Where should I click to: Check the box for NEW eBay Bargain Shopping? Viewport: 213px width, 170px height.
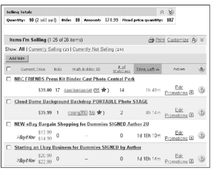click(8, 124)
